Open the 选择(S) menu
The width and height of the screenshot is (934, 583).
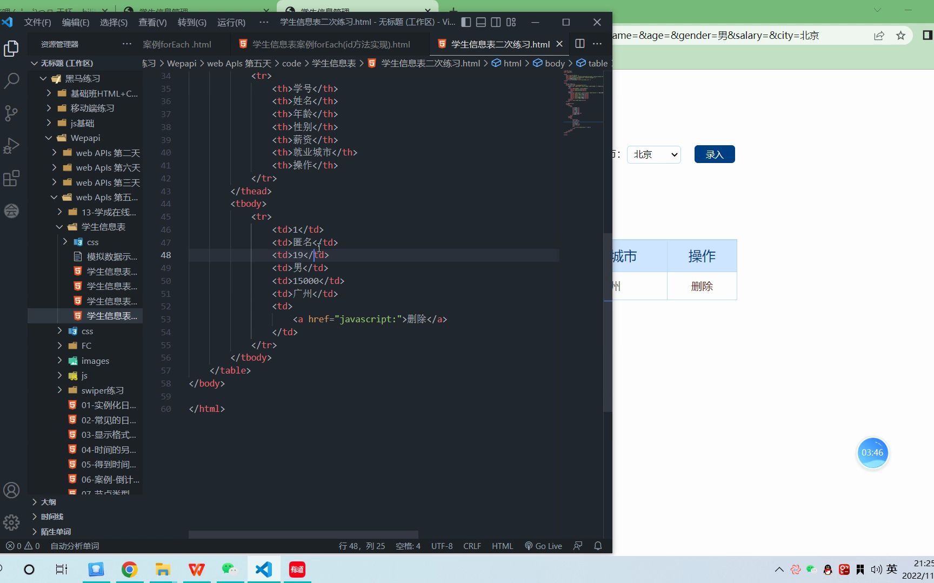tap(114, 22)
